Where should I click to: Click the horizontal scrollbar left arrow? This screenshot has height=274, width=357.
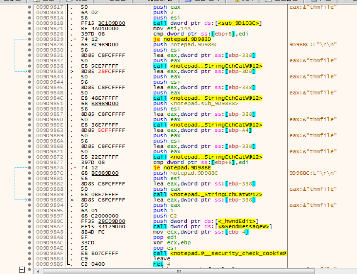(x=38, y=272)
